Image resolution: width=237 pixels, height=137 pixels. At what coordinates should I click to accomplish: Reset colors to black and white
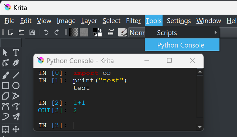coord(95,35)
